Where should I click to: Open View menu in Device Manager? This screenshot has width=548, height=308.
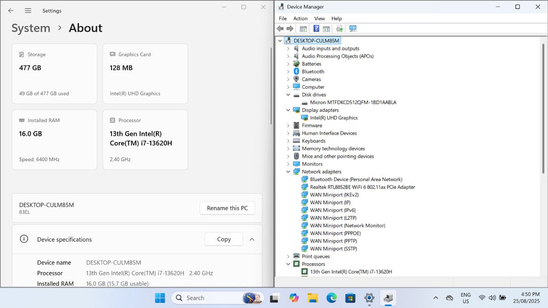(320, 18)
